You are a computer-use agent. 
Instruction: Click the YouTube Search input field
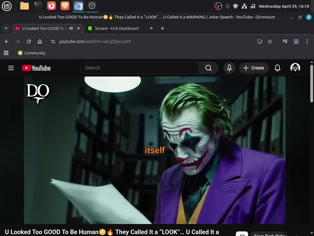pyautogui.click(x=139, y=68)
